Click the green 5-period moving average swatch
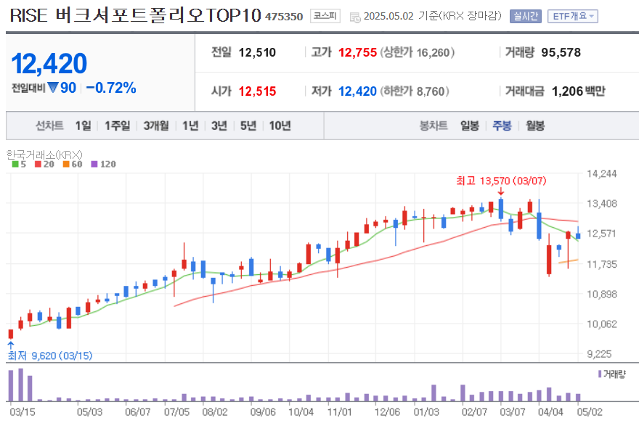This screenshot has height=423, width=639. (15, 164)
